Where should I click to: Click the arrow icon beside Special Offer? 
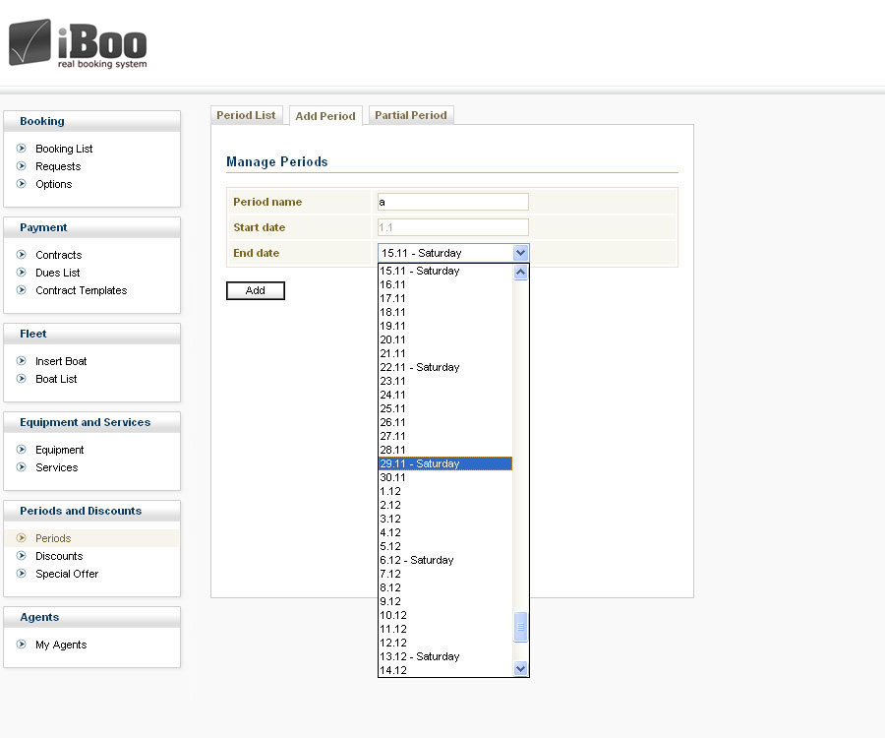click(22, 574)
